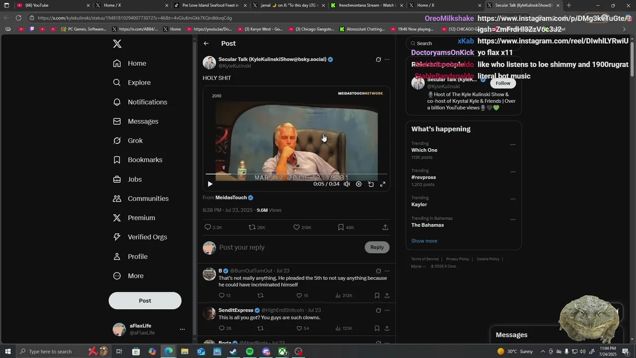The height and width of the screenshot is (358, 636).
Task: Click the Grok icon on main post
Action: (x=378, y=60)
